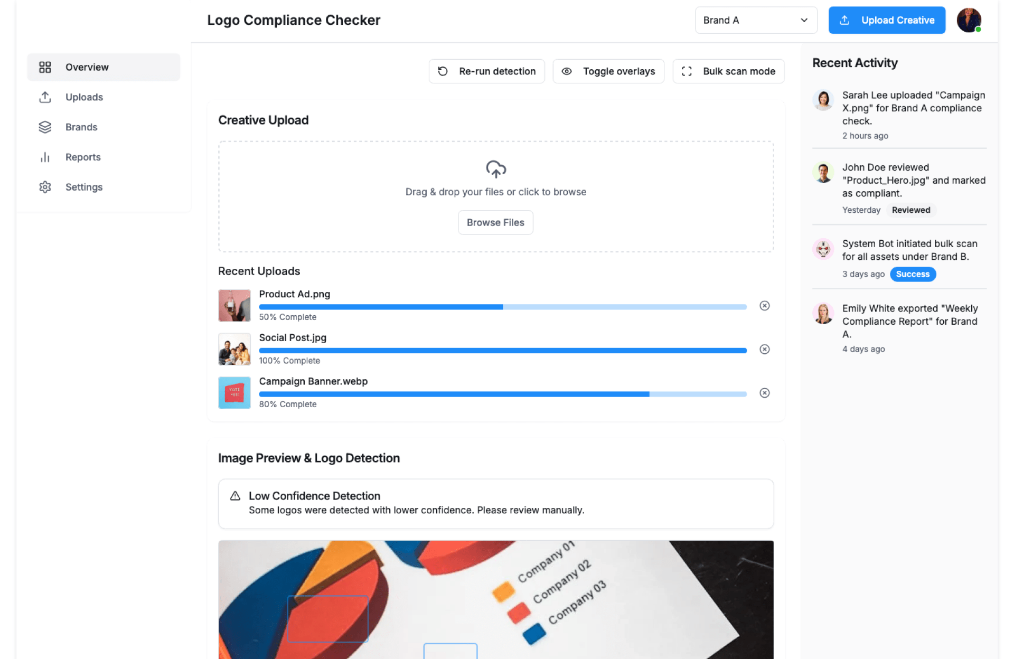Open the Brand A dropdown
Screen dimensions: 1014x659
[755, 20]
